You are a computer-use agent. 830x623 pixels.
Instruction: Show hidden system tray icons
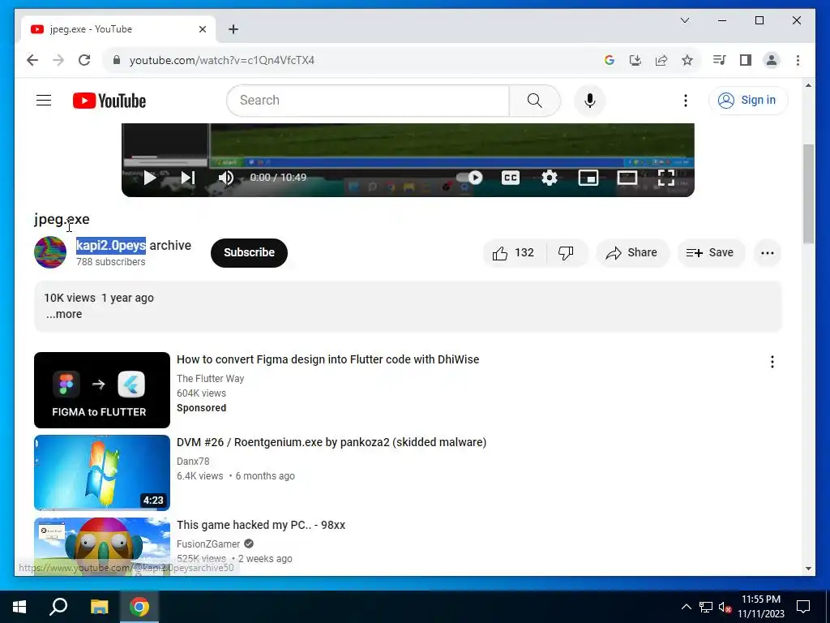tap(686, 607)
